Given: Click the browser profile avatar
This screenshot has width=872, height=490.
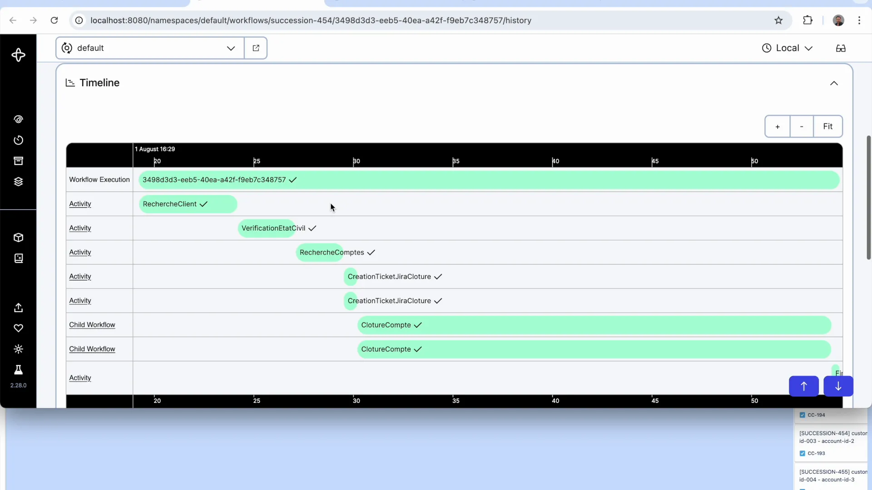Looking at the screenshot, I should click(838, 20).
